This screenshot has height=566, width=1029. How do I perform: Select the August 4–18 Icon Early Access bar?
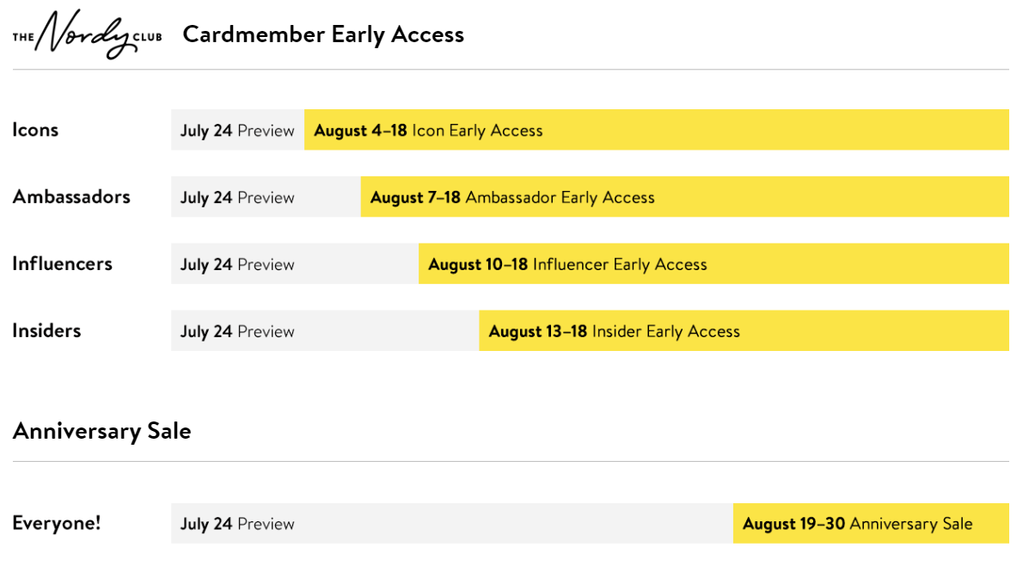(x=657, y=129)
